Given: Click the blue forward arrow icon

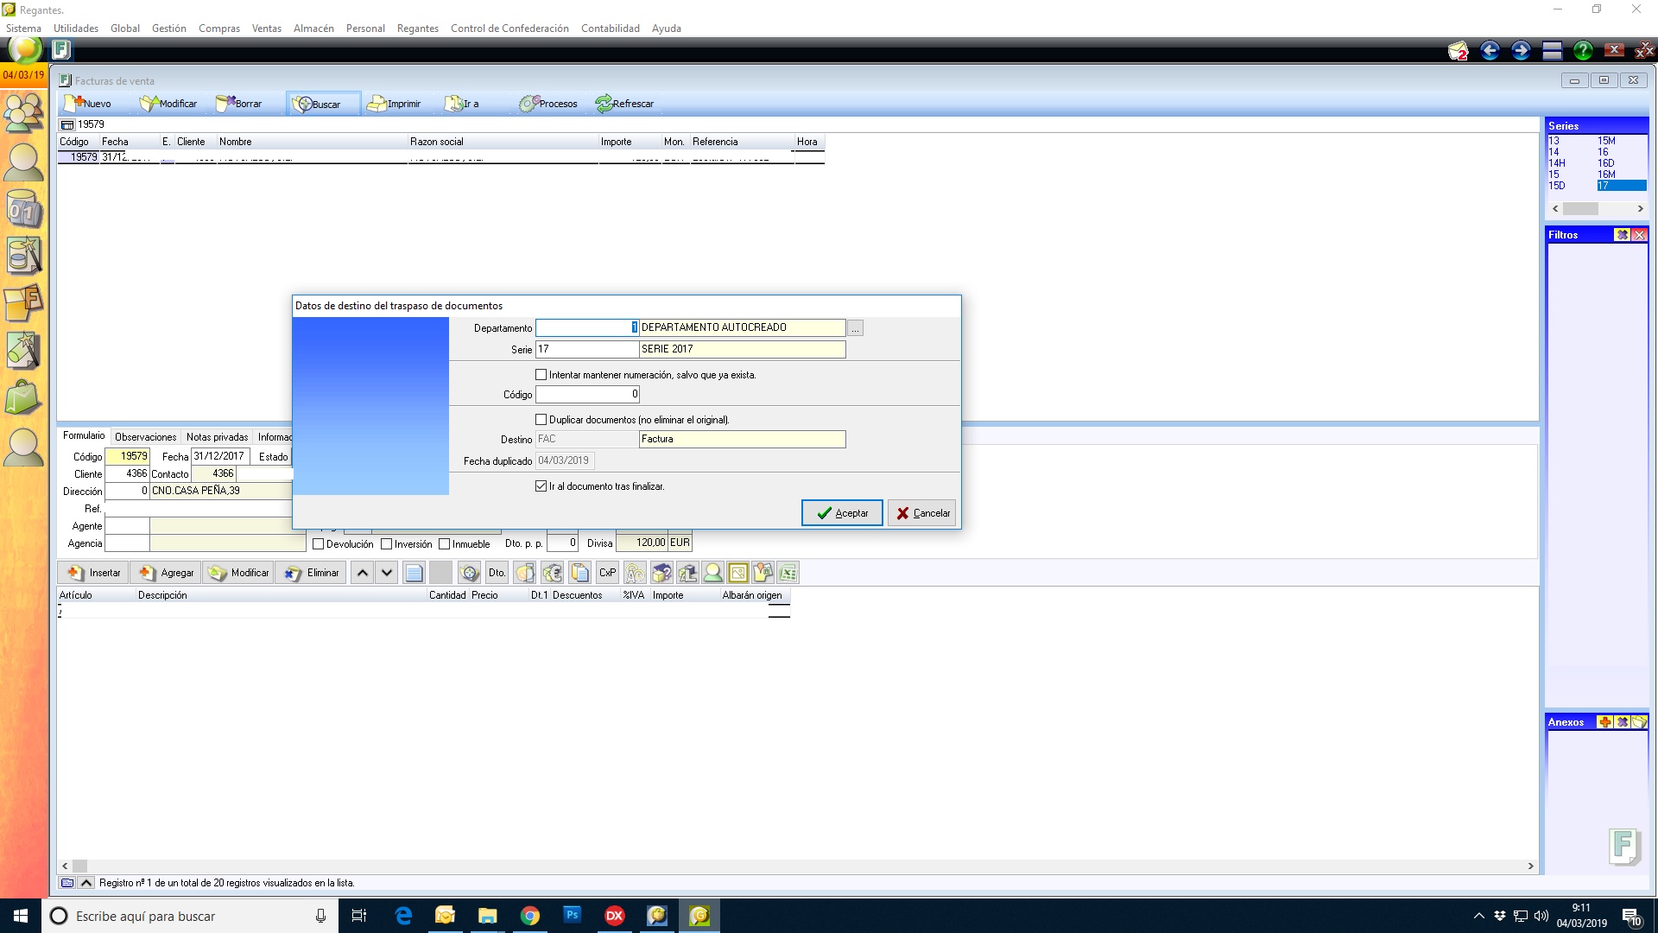Looking at the screenshot, I should (1521, 51).
